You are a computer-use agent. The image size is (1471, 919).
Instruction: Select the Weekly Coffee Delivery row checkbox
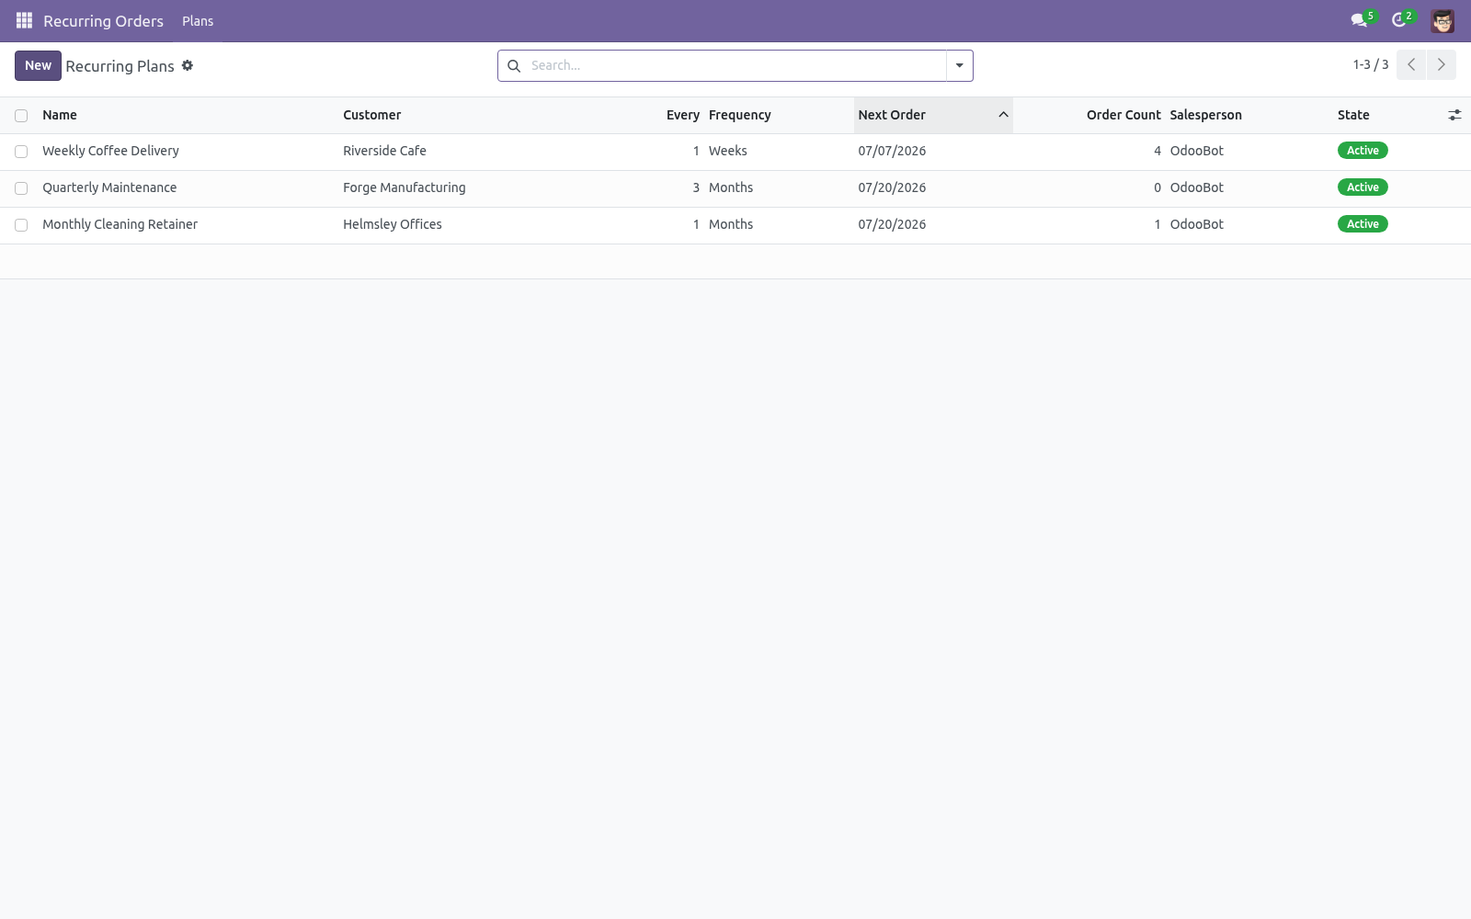click(x=21, y=152)
